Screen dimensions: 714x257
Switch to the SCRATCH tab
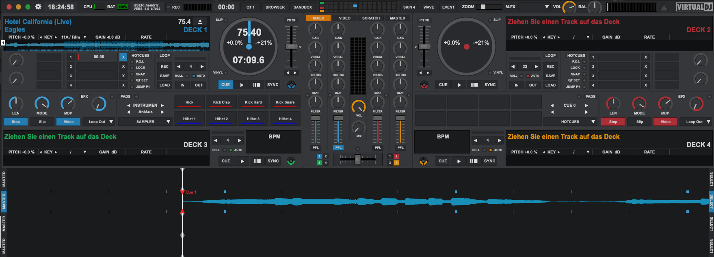[371, 18]
